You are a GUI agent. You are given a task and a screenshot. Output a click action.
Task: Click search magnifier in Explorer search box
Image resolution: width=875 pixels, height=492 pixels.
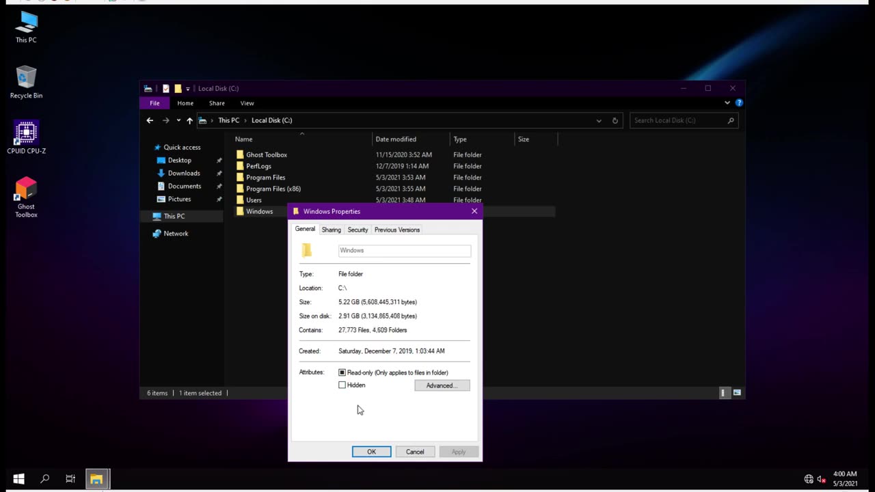click(731, 120)
